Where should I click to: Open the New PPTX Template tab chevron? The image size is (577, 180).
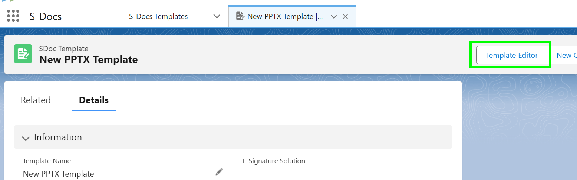(333, 17)
